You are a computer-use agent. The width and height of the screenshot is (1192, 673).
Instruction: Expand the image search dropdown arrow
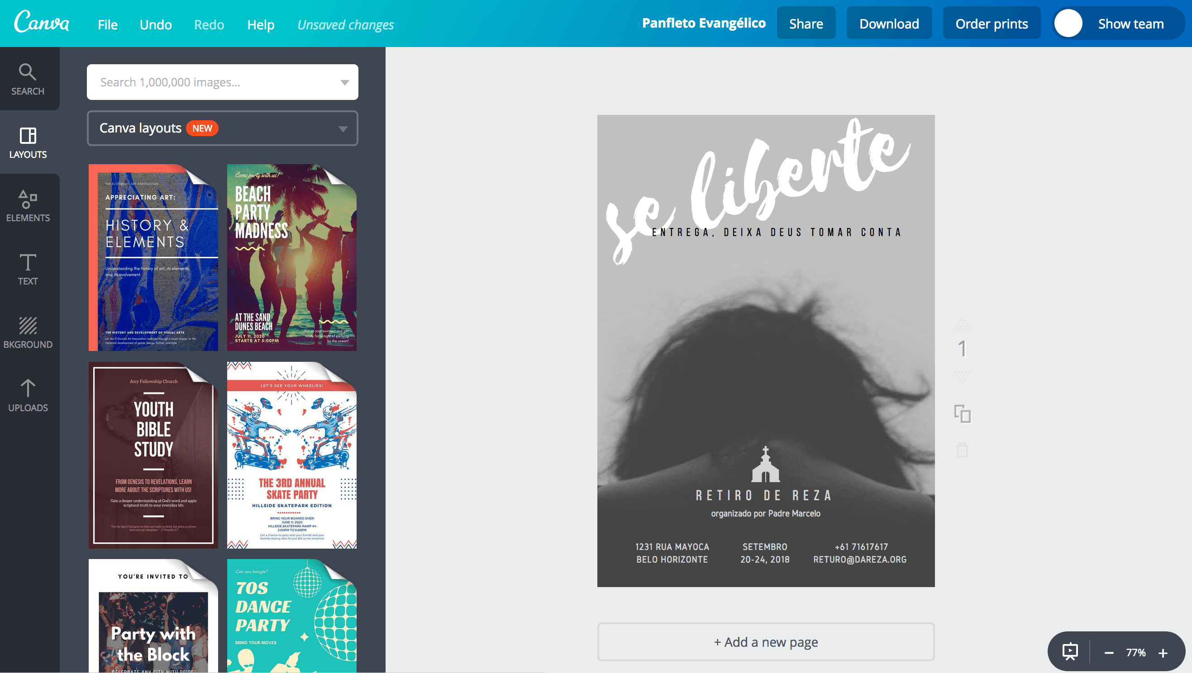(344, 82)
